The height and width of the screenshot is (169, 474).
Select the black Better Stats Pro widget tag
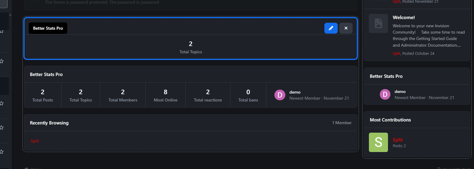pyautogui.click(x=48, y=28)
